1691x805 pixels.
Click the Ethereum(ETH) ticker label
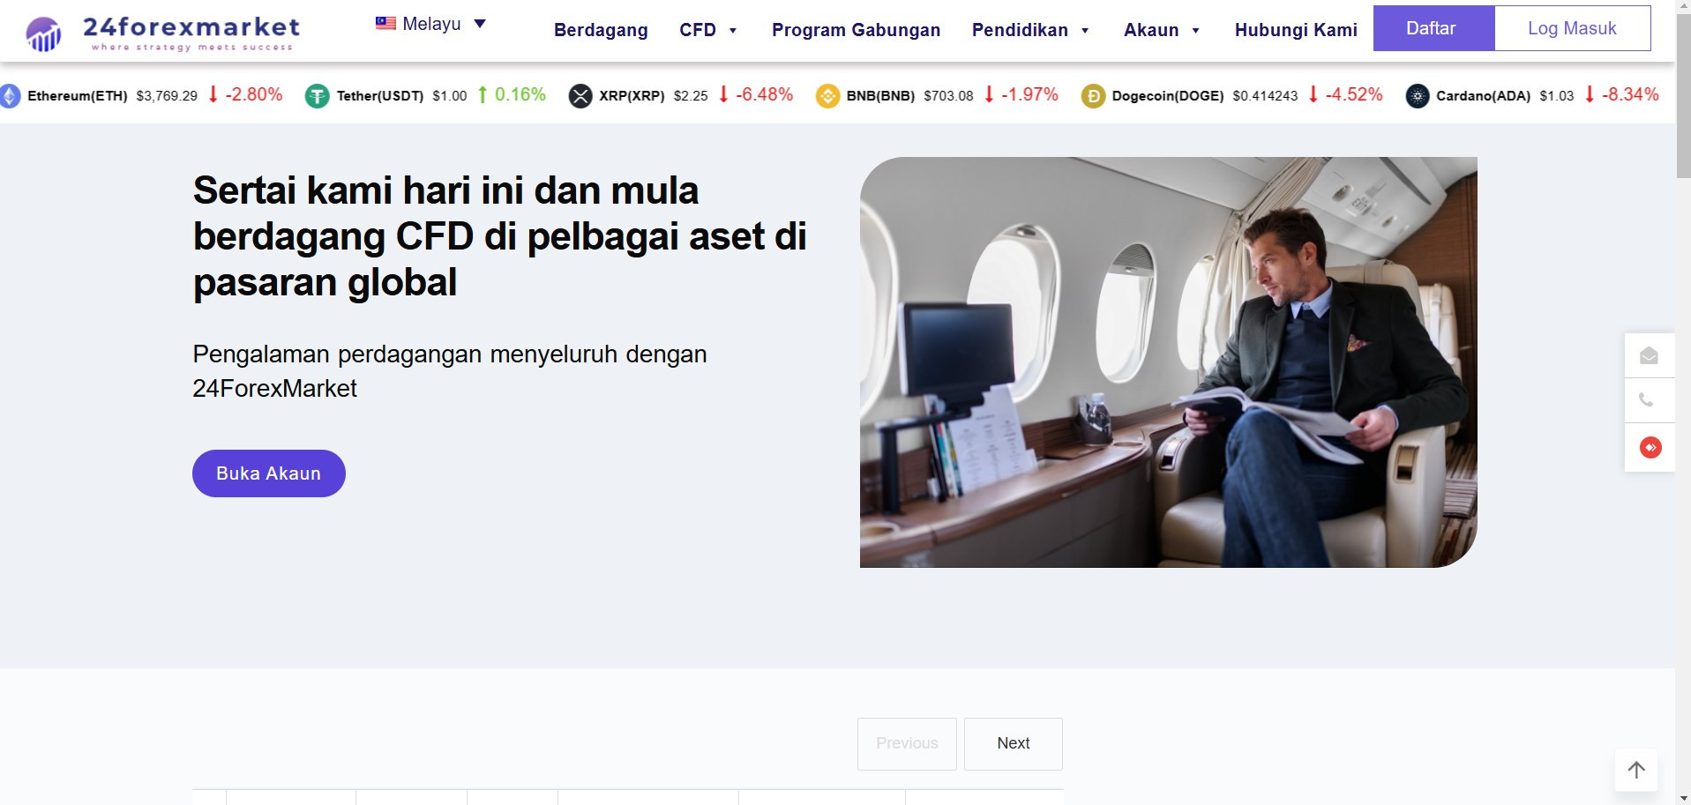coord(78,96)
